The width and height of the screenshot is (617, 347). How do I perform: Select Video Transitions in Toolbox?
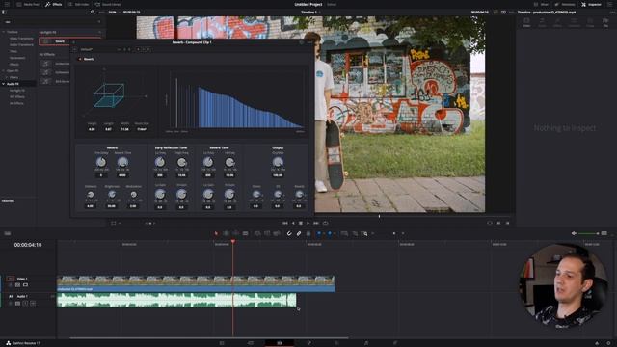pyautogui.click(x=21, y=39)
